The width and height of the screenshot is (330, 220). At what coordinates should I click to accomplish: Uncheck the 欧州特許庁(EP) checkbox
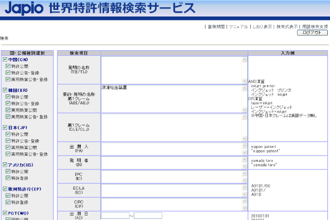coord(4,188)
